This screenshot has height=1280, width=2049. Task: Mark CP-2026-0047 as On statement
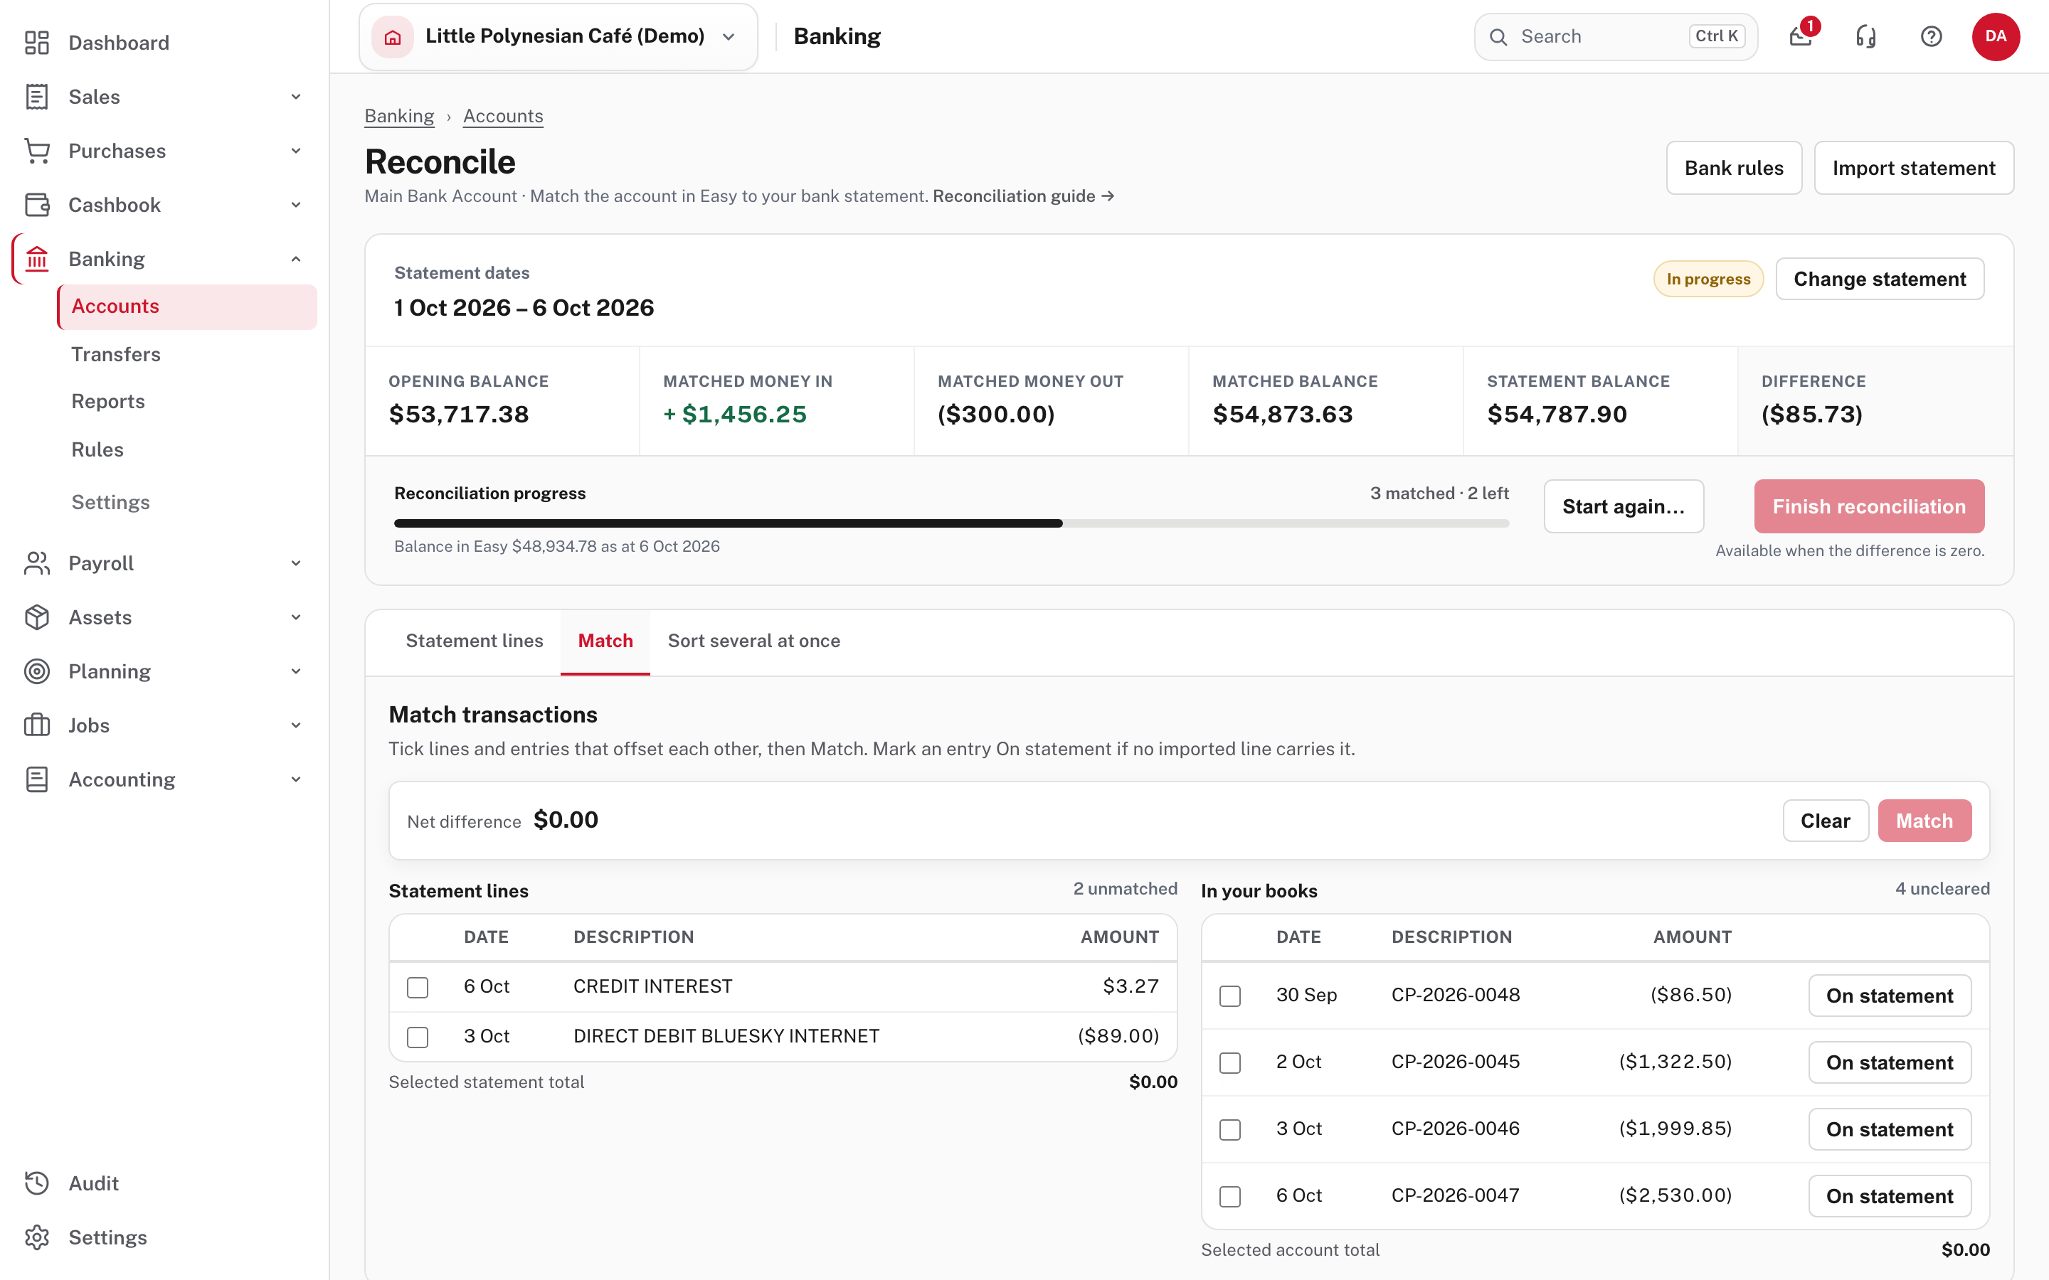(x=1890, y=1196)
